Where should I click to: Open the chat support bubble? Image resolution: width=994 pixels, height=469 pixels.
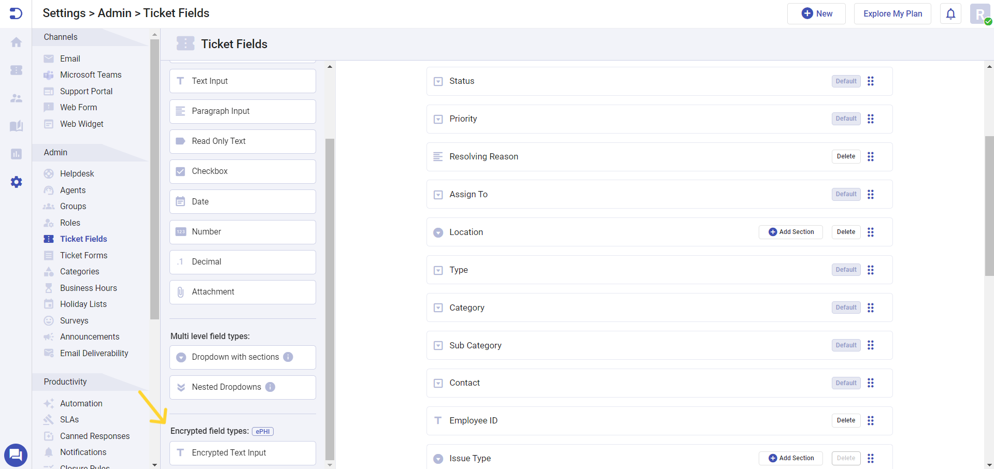(16, 455)
